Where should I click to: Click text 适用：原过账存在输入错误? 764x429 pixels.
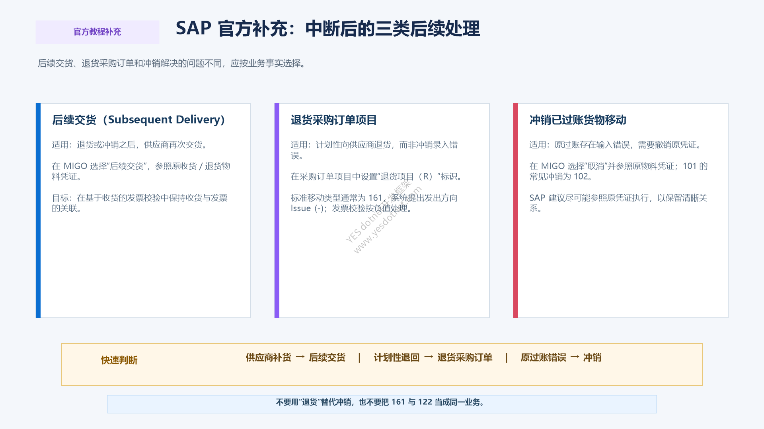tap(616, 145)
